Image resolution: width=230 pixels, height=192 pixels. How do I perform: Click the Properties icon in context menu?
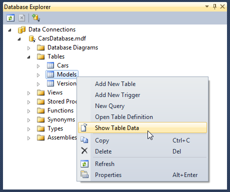[84, 174]
